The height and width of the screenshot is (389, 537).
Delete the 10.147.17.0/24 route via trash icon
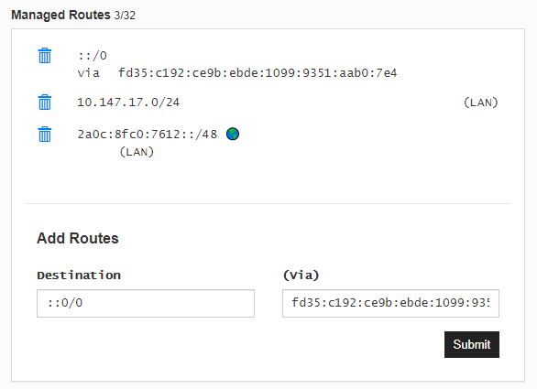coord(45,103)
